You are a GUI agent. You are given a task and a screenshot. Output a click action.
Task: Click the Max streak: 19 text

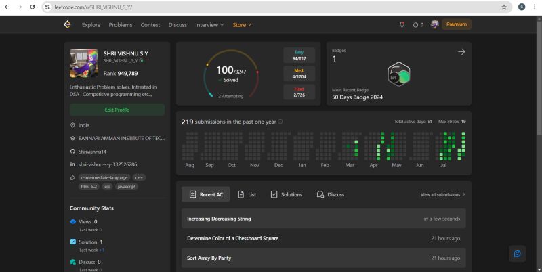coord(452,122)
